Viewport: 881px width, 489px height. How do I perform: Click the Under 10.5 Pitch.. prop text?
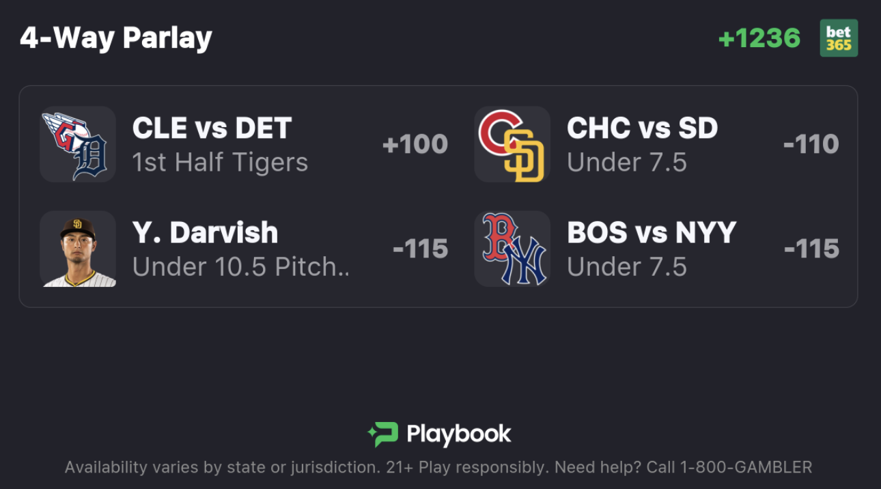[240, 267]
